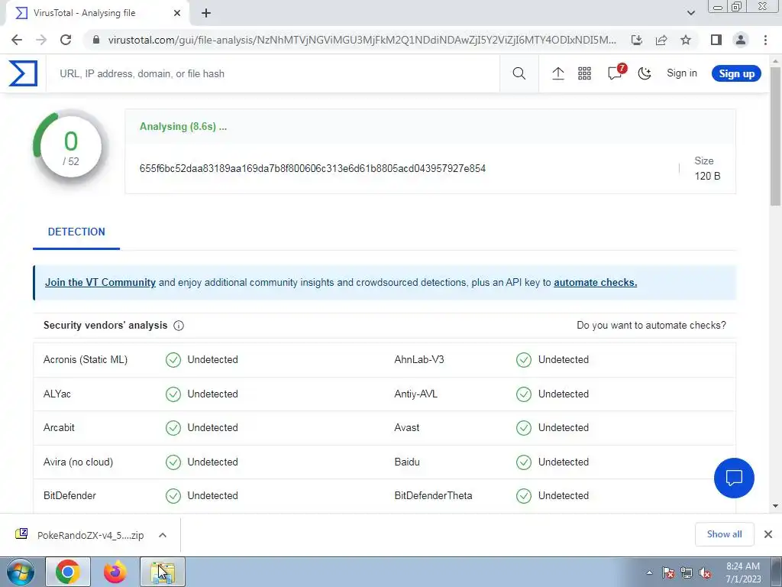Click the page vertical scrollbar thumb
The width and height of the screenshot is (782, 587).
point(776,135)
